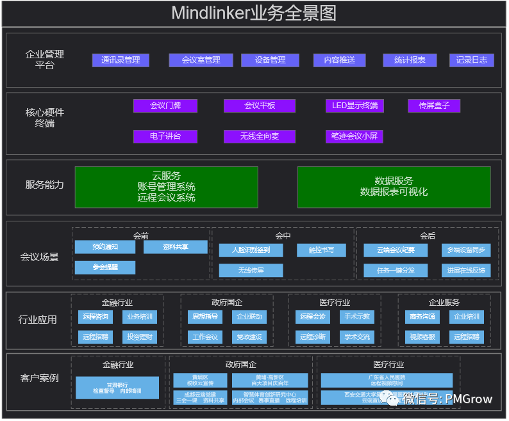Select the 智慧体育创新研究中心 case box
Image resolution: width=509 pixels, height=421 pixels.
(x=270, y=398)
